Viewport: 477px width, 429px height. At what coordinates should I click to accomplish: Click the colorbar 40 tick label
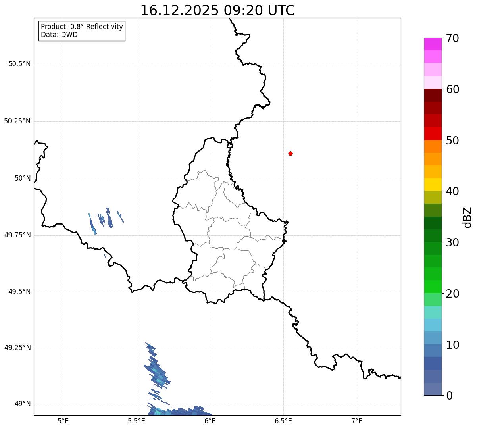coord(452,191)
